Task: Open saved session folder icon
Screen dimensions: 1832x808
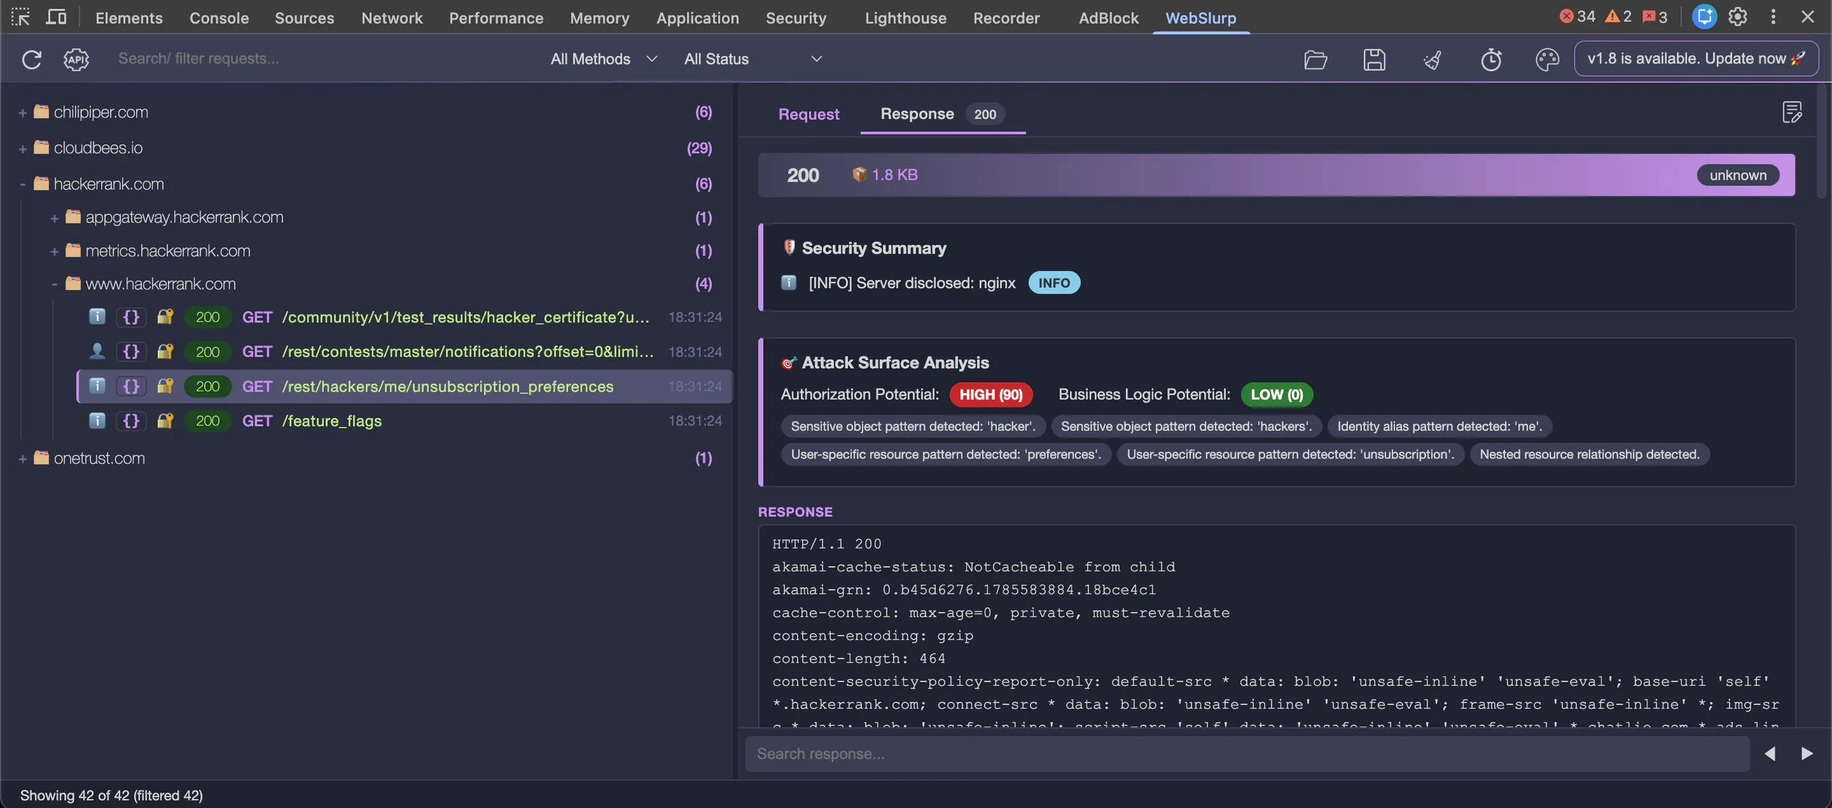Action: [1315, 59]
